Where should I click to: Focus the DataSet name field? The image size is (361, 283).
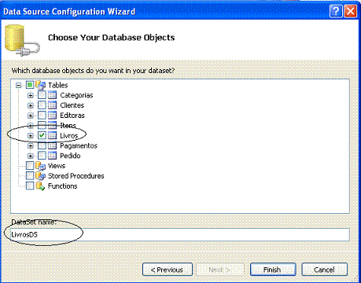[180, 234]
